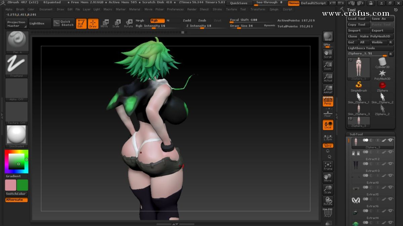Activate Edit mode in the top shelf
Viewport: 403px width, 226px height.
click(81, 23)
